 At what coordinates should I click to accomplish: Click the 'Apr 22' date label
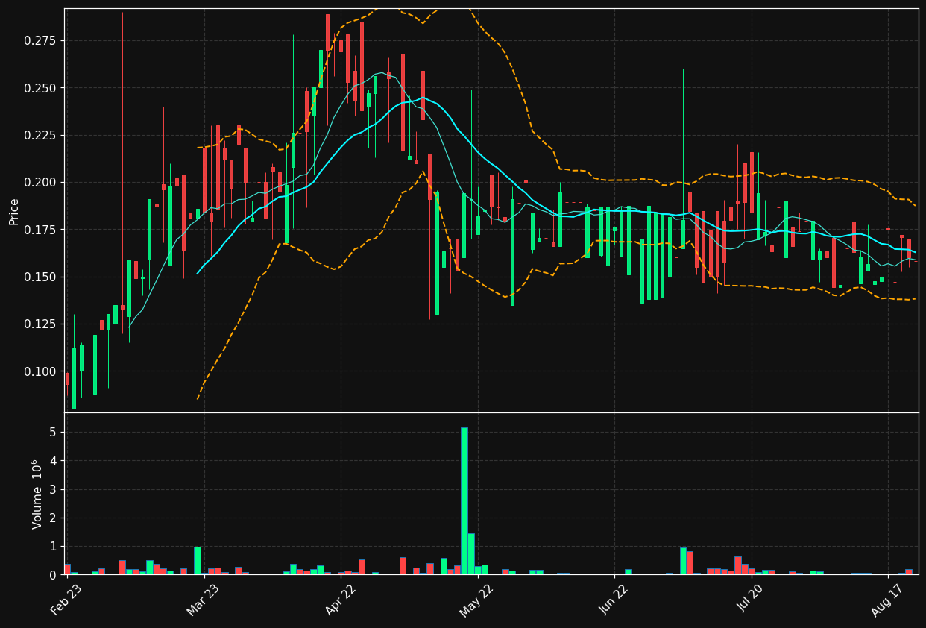pos(339,599)
